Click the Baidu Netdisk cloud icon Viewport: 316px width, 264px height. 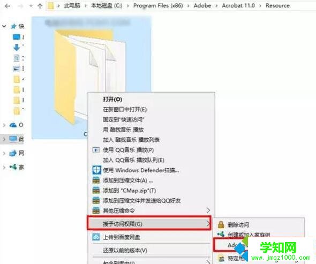pyautogui.click(x=96, y=237)
